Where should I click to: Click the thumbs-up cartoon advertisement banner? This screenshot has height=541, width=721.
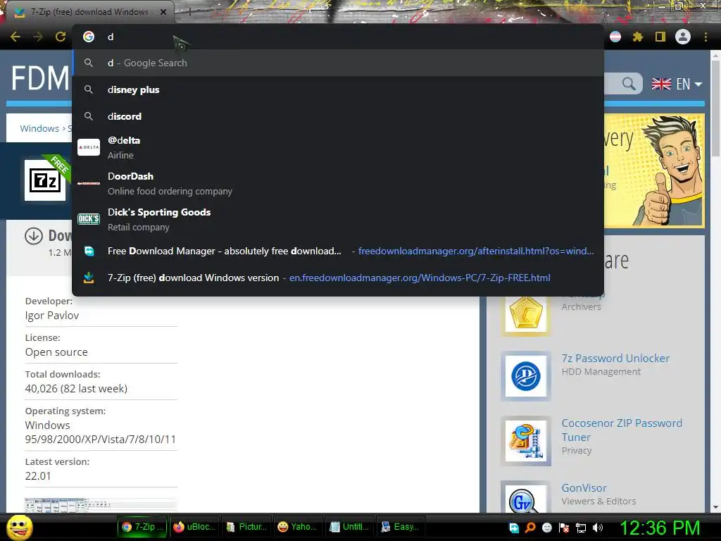[x=654, y=170]
